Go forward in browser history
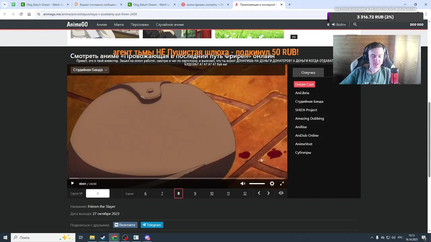 point(13,14)
